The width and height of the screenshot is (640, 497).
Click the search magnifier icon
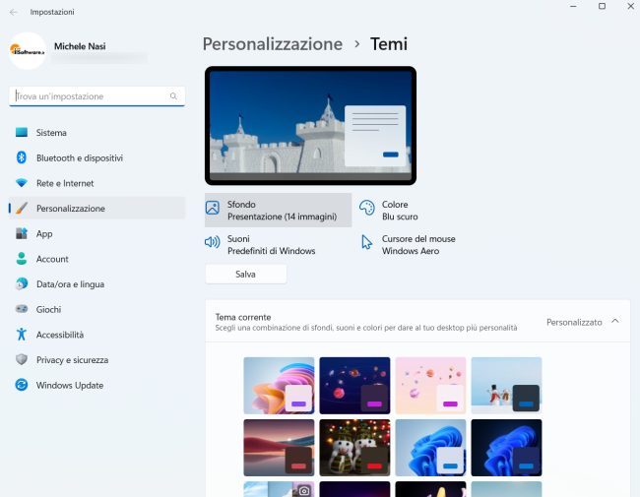coord(173,96)
